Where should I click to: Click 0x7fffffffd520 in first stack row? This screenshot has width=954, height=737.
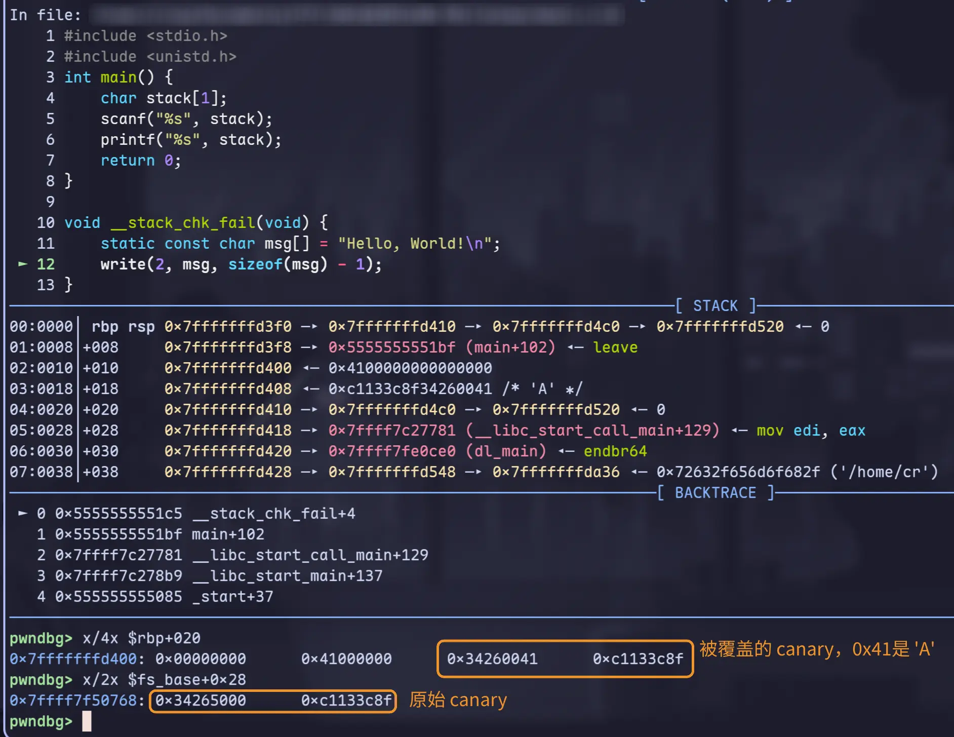click(720, 327)
